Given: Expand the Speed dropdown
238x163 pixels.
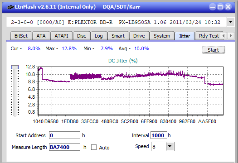Looking at the screenshot, I should coord(170,146).
